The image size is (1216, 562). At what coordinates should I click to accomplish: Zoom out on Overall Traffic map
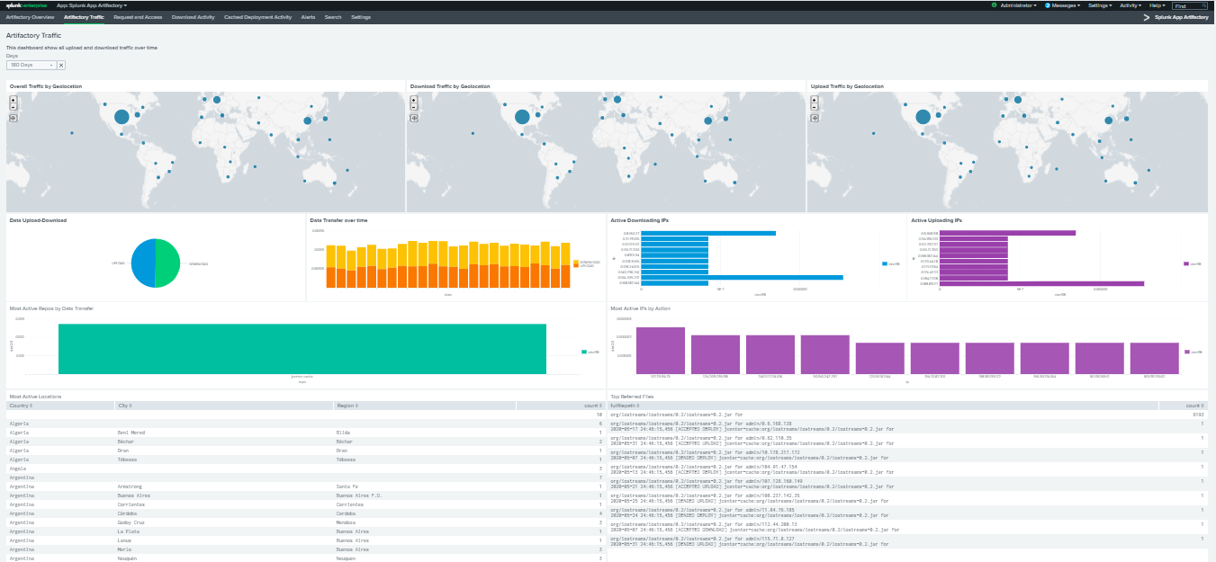(14, 106)
